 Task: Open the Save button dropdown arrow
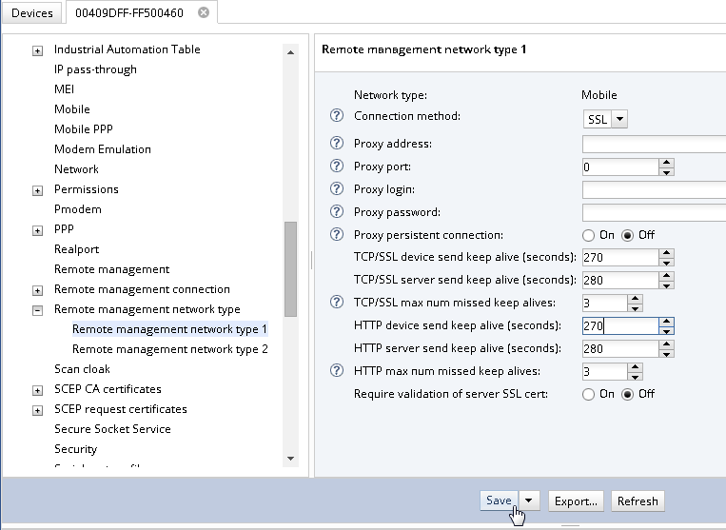coord(530,501)
